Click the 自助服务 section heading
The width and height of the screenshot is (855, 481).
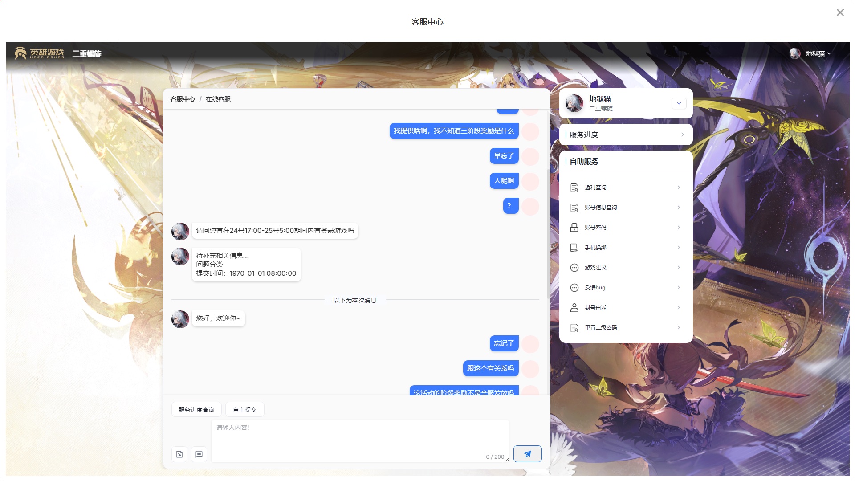(x=584, y=162)
